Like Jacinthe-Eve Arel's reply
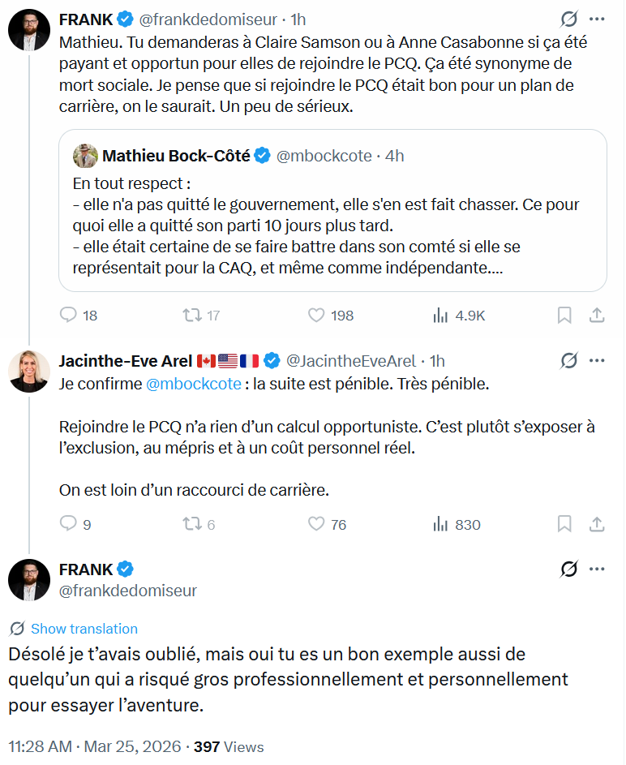This screenshot has height=765, width=626. coord(316,524)
